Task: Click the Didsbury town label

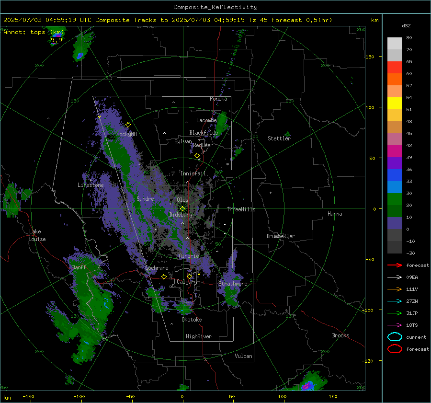Action: point(181,215)
